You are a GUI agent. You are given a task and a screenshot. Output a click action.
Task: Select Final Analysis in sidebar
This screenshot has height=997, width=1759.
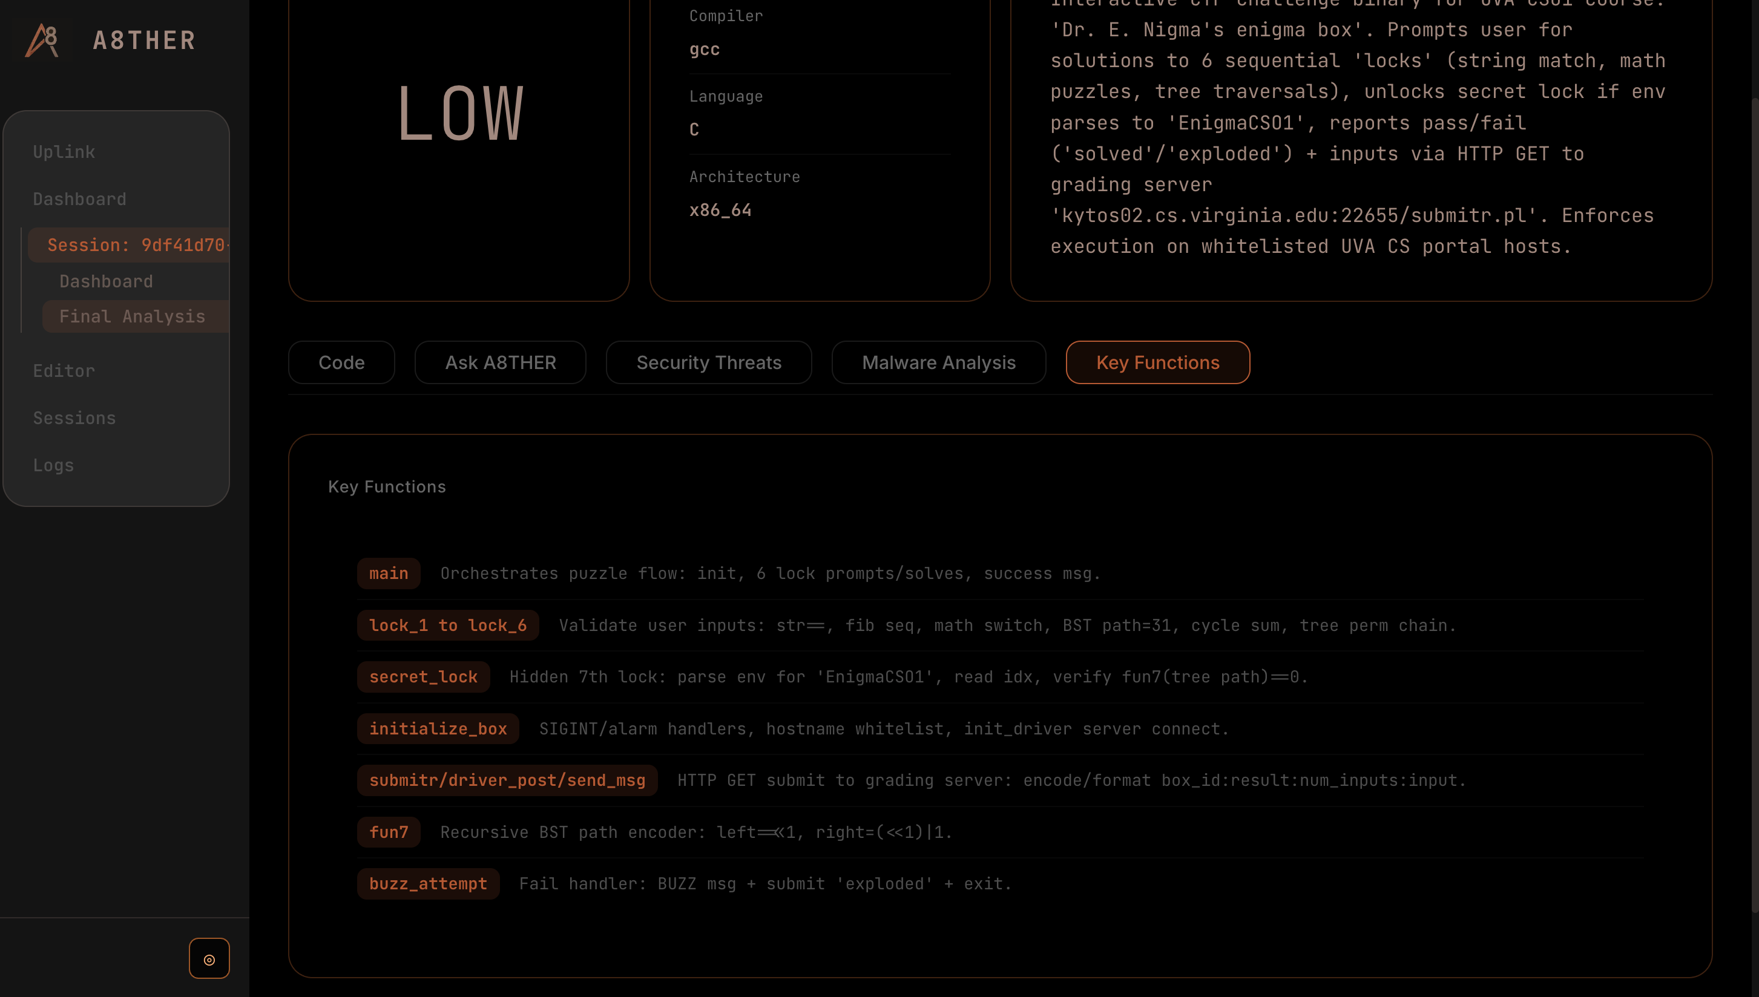(132, 316)
